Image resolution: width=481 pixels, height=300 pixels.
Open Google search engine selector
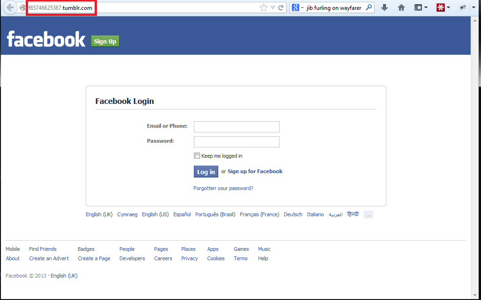pos(297,7)
